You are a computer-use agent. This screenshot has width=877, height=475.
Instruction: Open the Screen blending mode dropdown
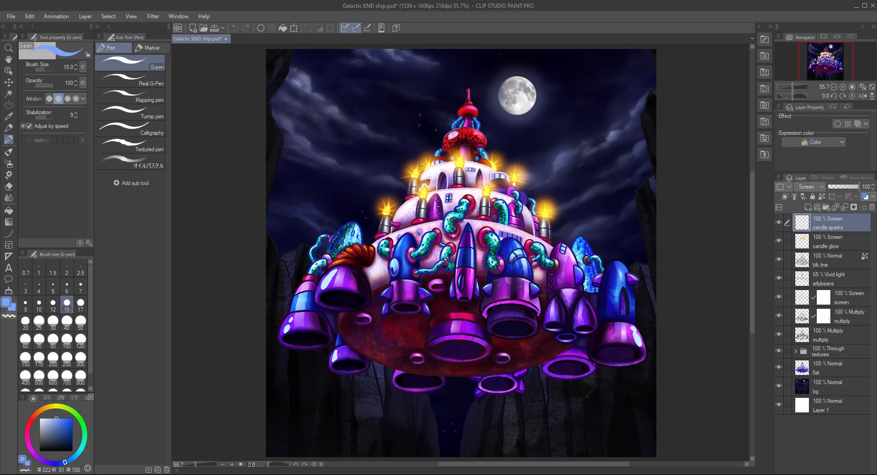click(x=810, y=187)
